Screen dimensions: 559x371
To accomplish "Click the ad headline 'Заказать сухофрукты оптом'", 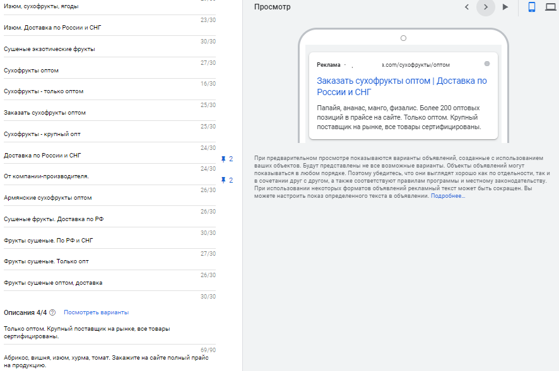I will point(401,86).
